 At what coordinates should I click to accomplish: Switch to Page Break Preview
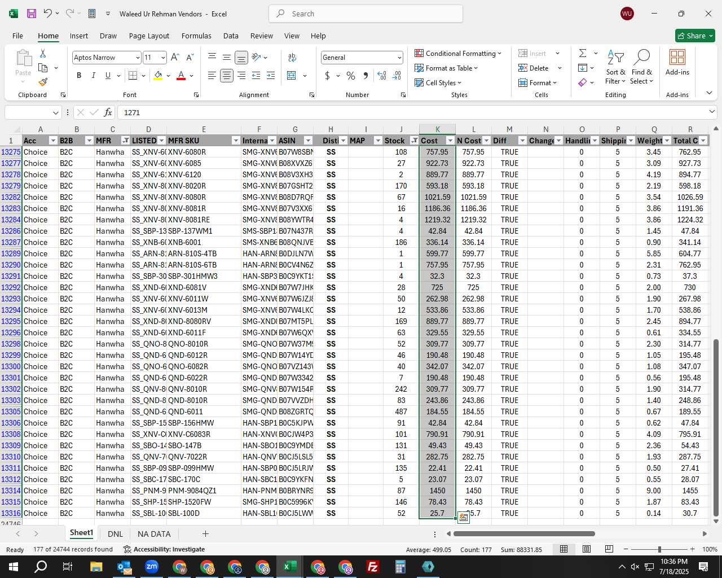(609, 549)
